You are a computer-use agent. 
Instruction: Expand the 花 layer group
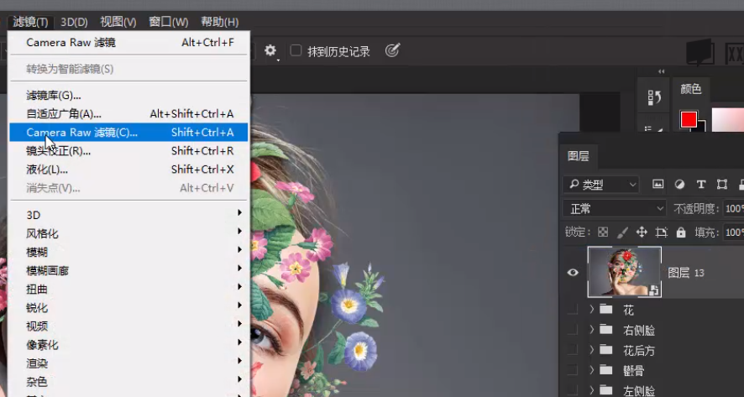pyautogui.click(x=592, y=309)
